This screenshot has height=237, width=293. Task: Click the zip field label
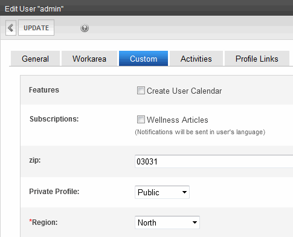click(35, 160)
